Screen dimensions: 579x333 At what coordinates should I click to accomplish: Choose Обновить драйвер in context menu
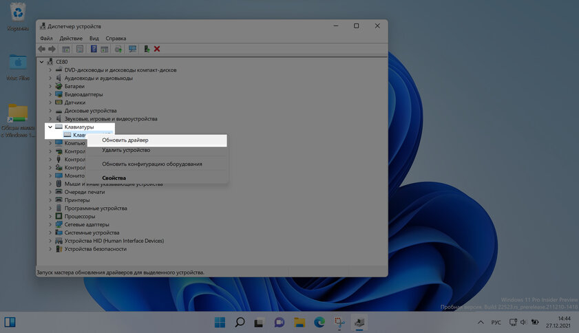(x=157, y=140)
